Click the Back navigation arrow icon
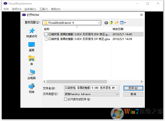Image resolution: width=165 pixels, height=121 pixels. (x=106, y=23)
